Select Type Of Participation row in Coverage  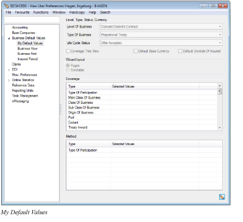pos(142,92)
